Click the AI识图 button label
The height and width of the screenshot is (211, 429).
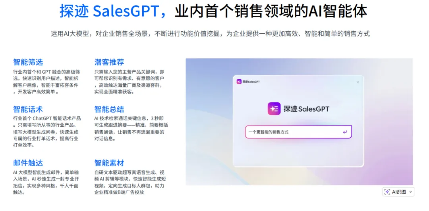click(399, 192)
